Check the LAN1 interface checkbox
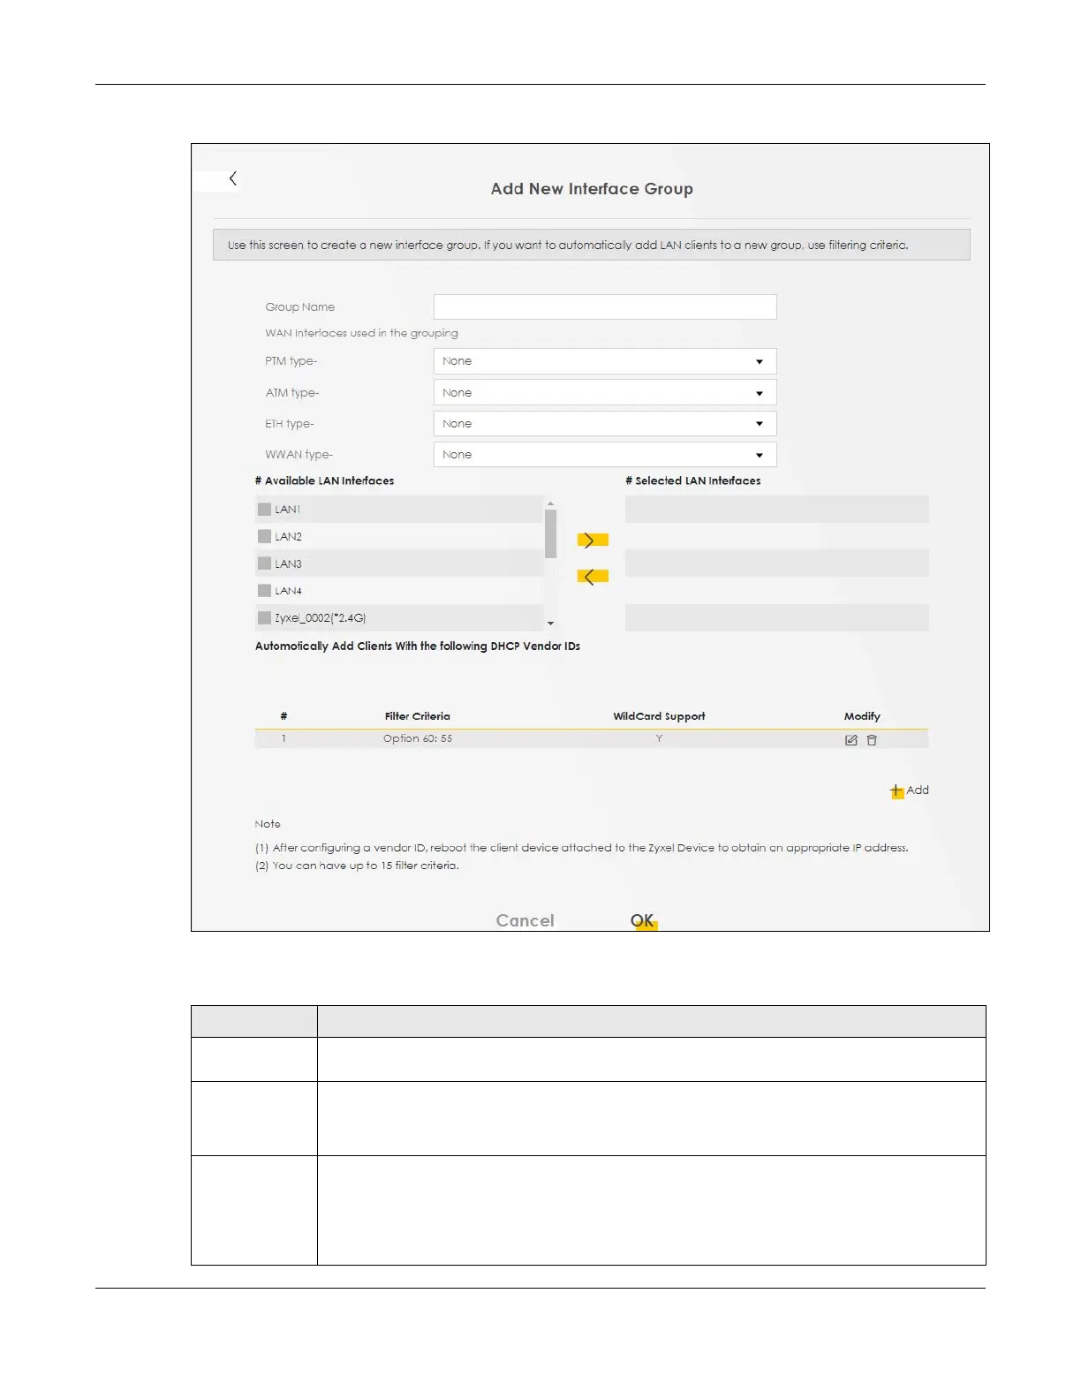Screen dimensions: 1081x1399 [x=264, y=510]
